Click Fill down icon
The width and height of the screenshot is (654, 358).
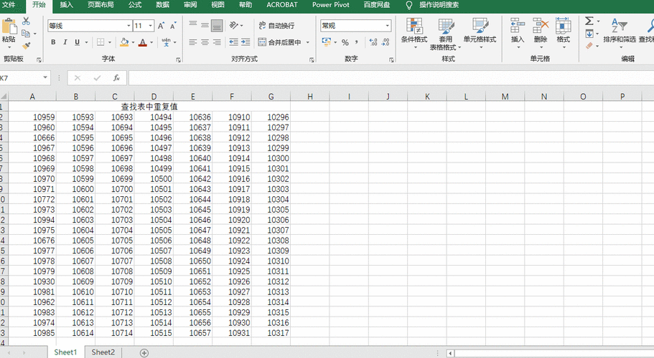589,34
